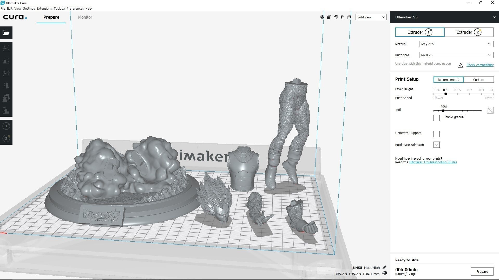Select the Scale tool in left toolbar
The image size is (499, 280).
click(x=6, y=61)
